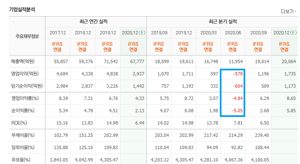Click the 최근 연간 실적 header

(x=93, y=22)
